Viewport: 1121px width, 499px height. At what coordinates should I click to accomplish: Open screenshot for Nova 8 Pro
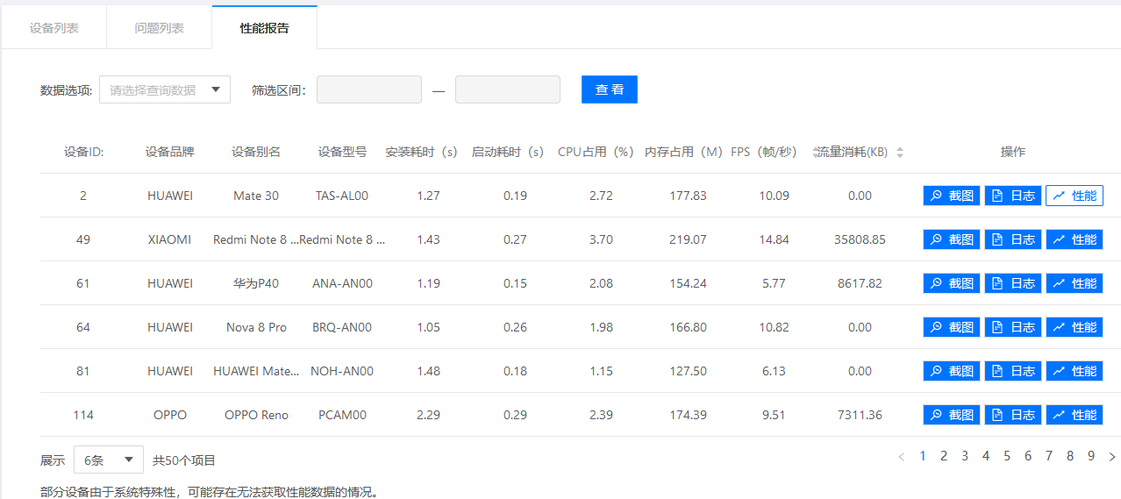(951, 327)
